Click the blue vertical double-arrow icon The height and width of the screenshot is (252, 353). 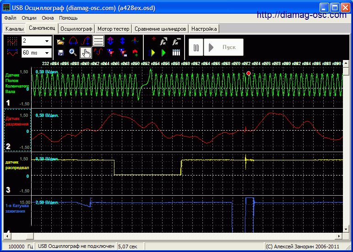pos(123,41)
